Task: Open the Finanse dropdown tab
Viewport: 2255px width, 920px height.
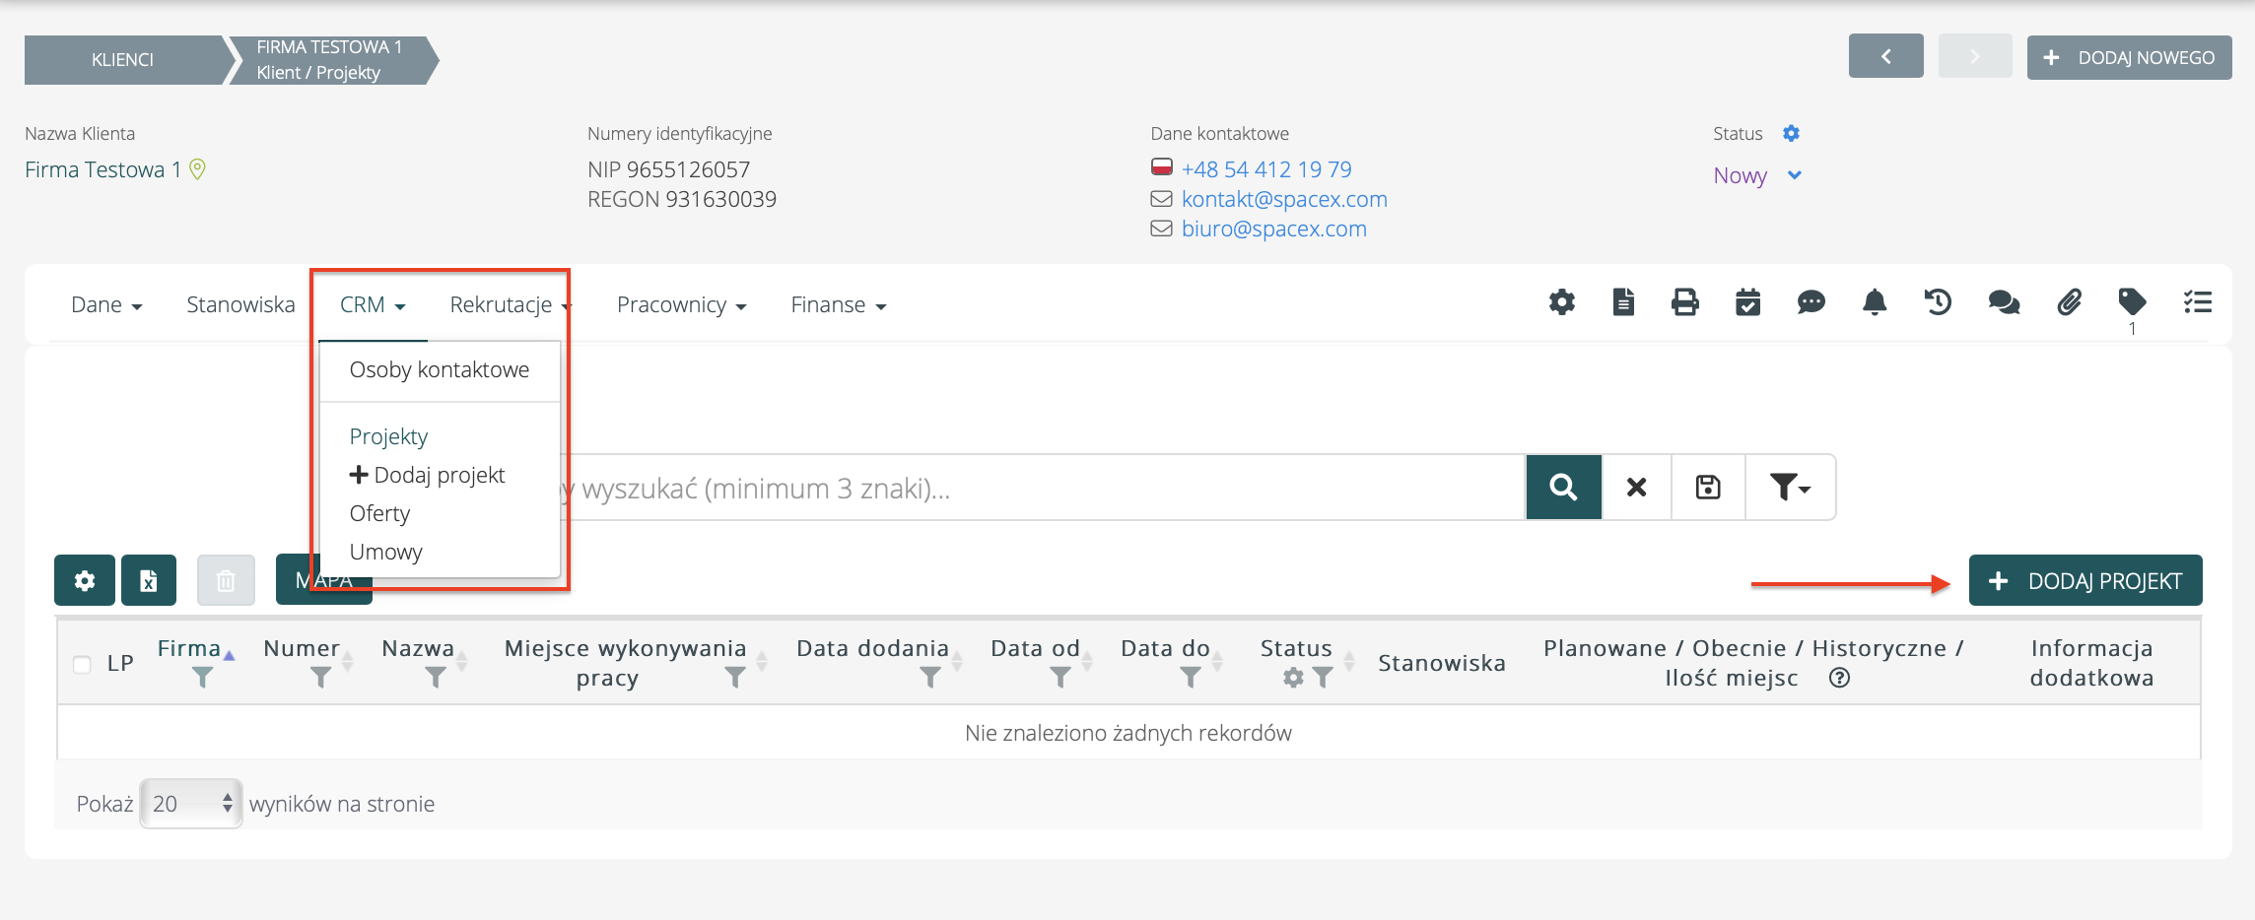Action: (x=838, y=305)
